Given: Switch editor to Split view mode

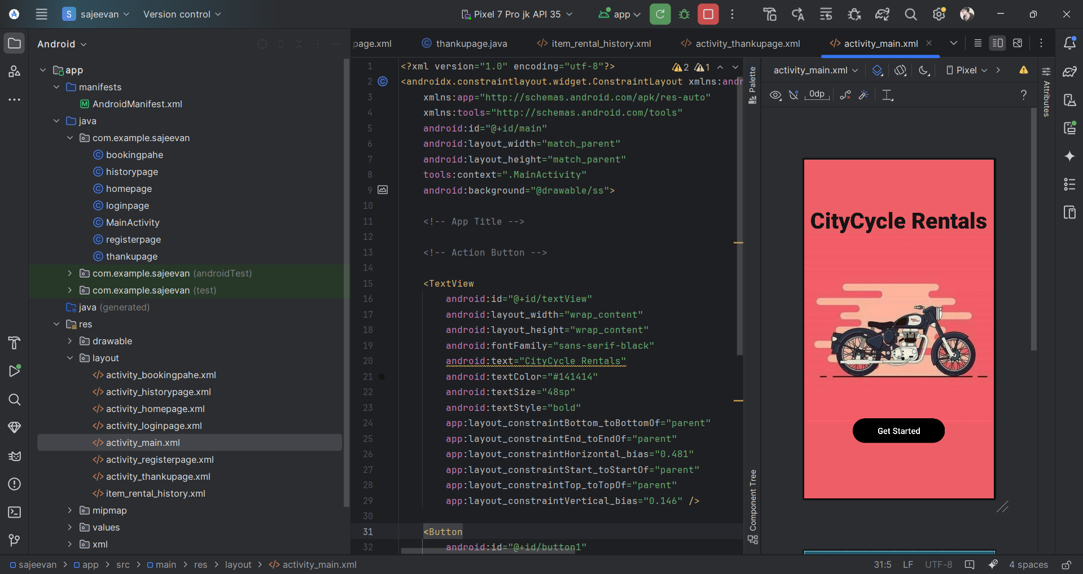Looking at the screenshot, I should pyautogui.click(x=997, y=43).
